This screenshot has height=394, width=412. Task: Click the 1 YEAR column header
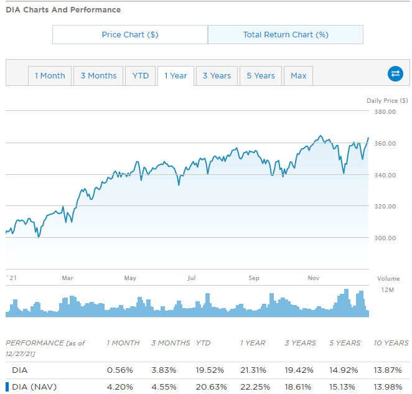(x=253, y=343)
